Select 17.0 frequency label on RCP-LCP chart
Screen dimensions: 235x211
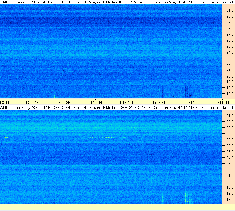(230, 94)
